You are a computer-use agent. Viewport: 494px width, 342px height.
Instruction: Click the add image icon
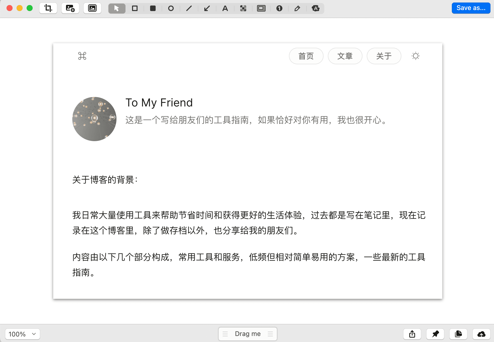70,8
